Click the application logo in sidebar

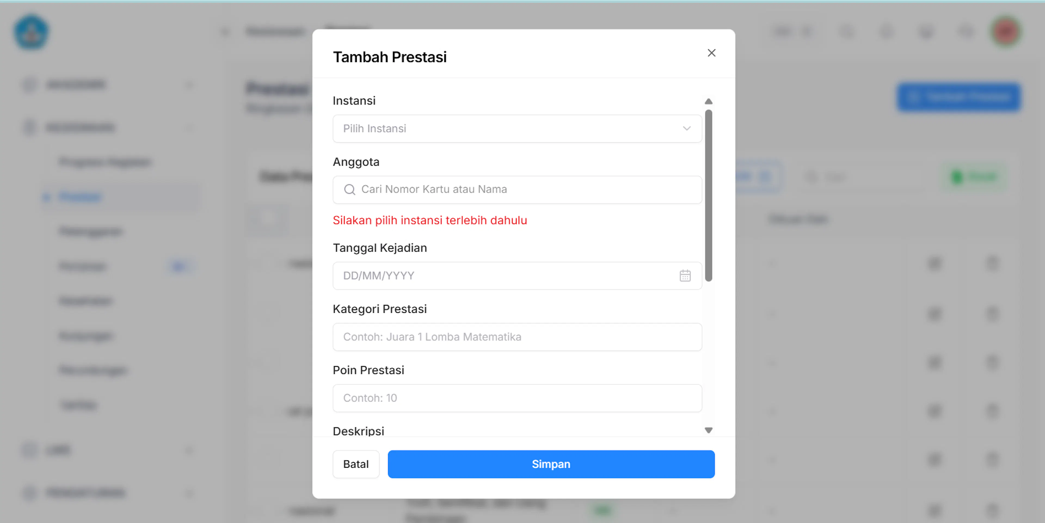pyautogui.click(x=31, y=32)
